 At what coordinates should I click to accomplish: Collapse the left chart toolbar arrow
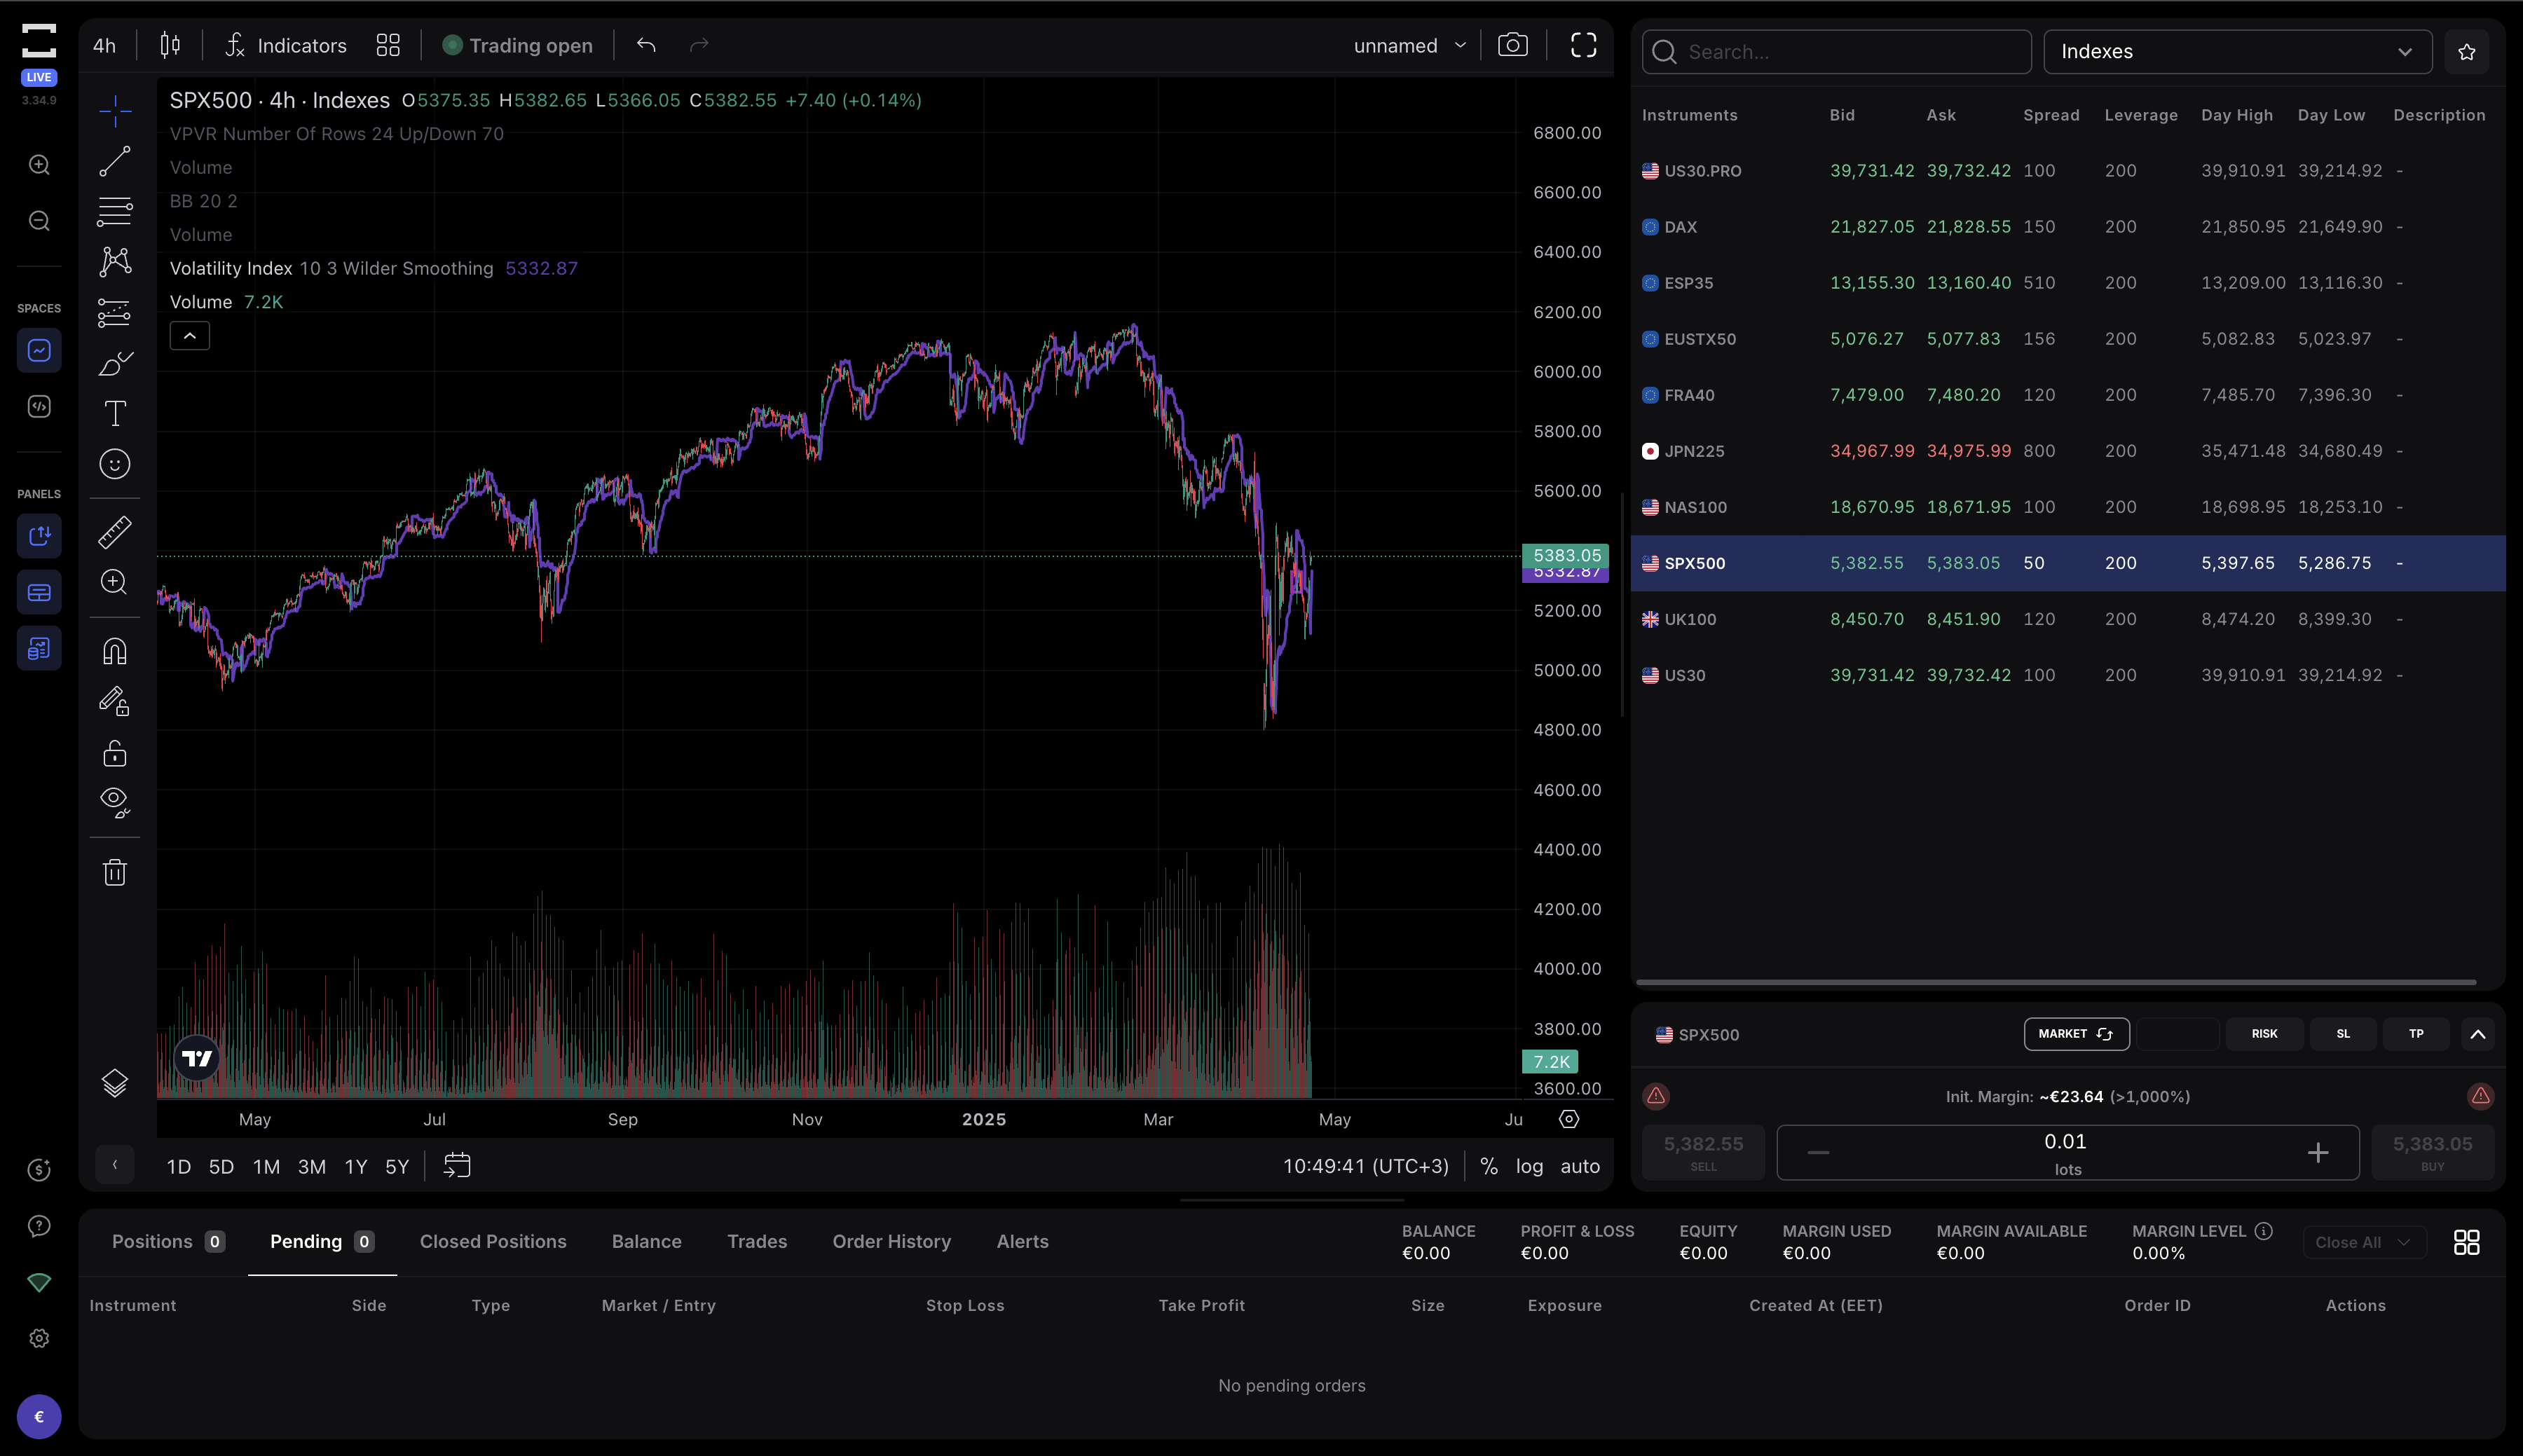pyautogui.click(x=115, y=1165)
